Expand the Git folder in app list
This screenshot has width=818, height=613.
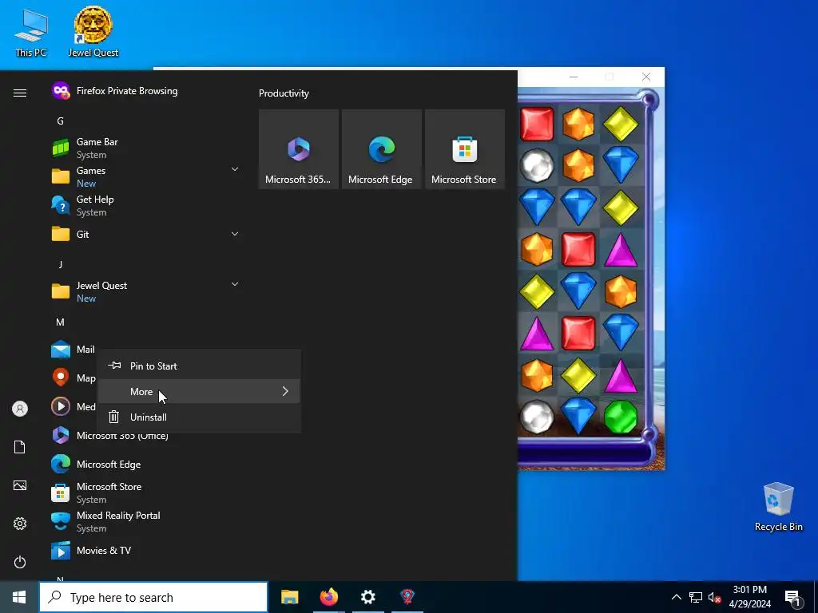pos(235,234)
